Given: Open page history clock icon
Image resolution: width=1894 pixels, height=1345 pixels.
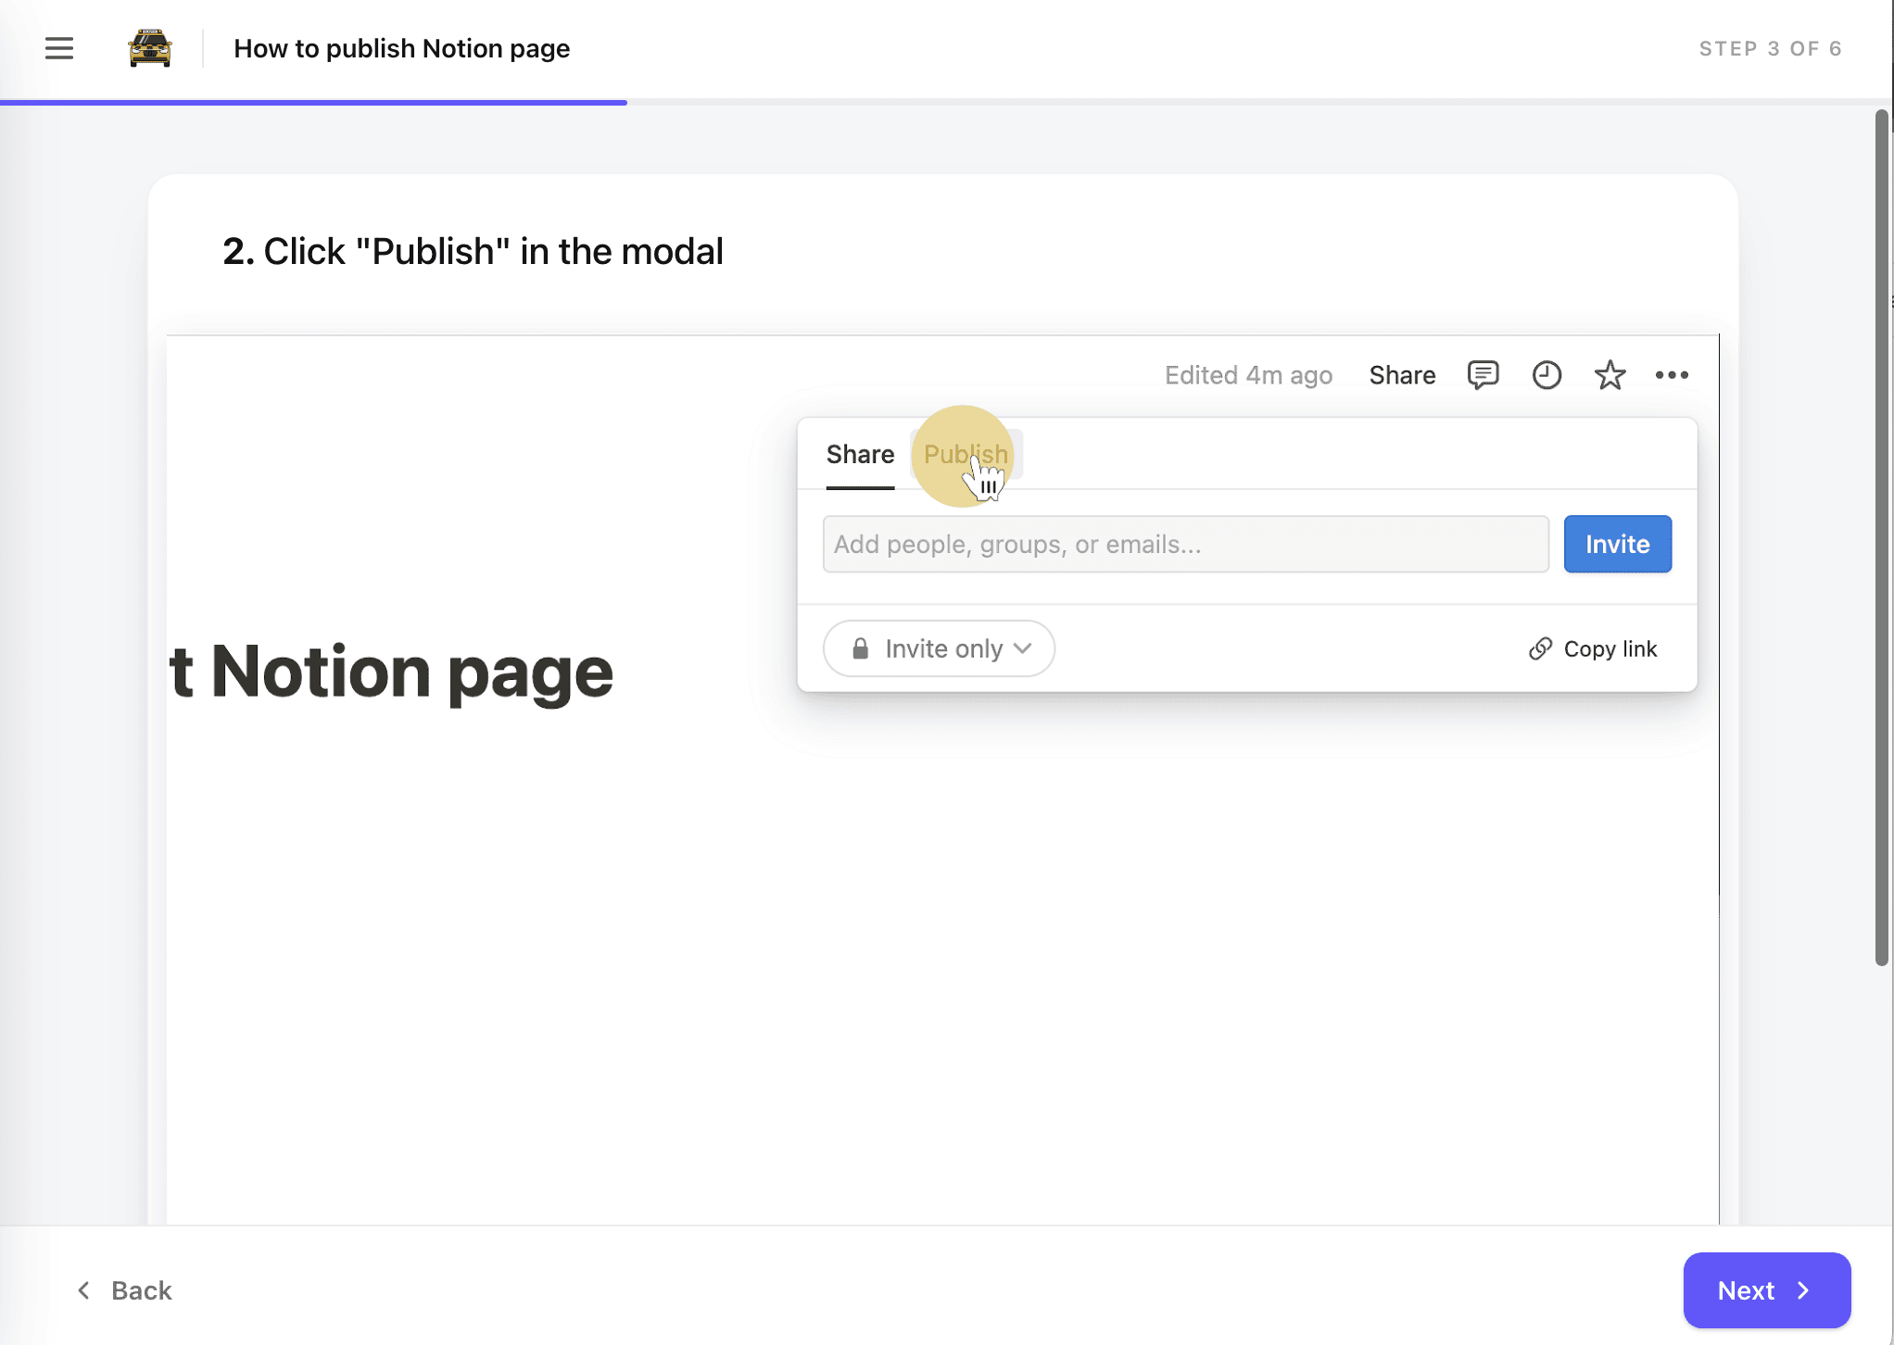Looking at the screenshot, I should 1547,375.
